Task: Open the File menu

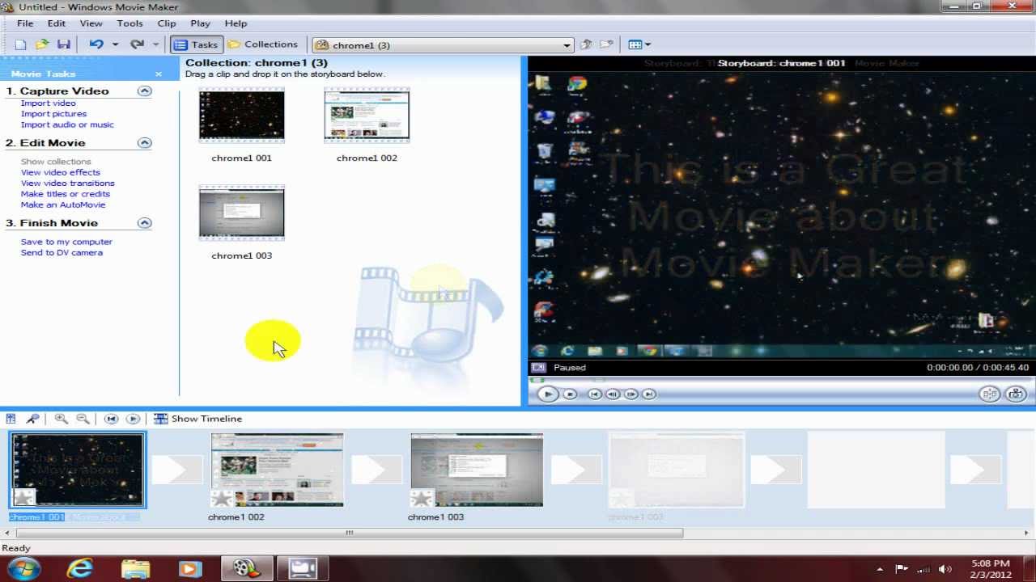Action: (x=25, y=23)
